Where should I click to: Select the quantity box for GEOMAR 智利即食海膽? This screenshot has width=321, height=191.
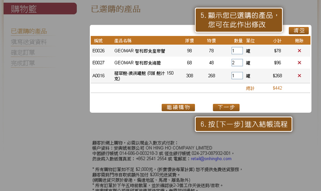point(237,63)
